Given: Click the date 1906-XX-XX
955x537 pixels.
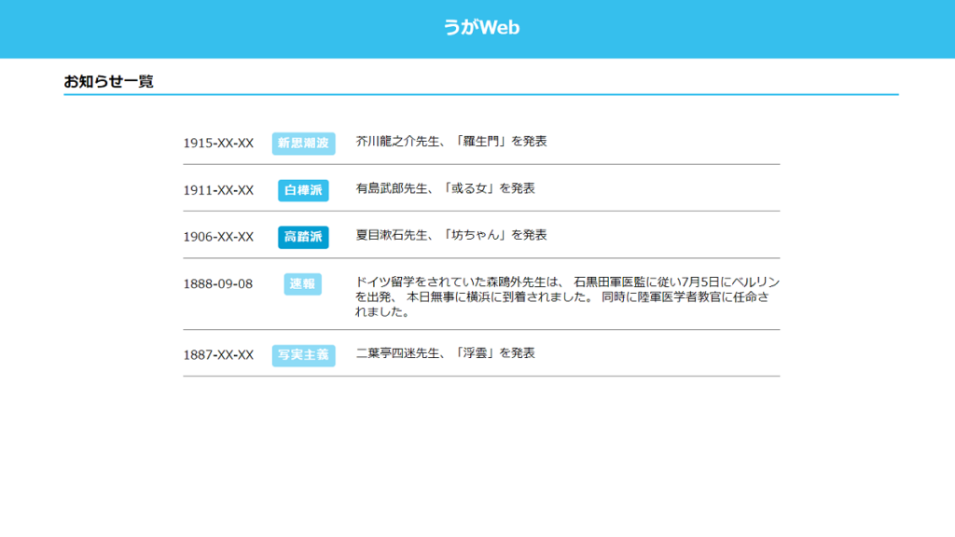Looking at the screenshot, I should point(218,237).
